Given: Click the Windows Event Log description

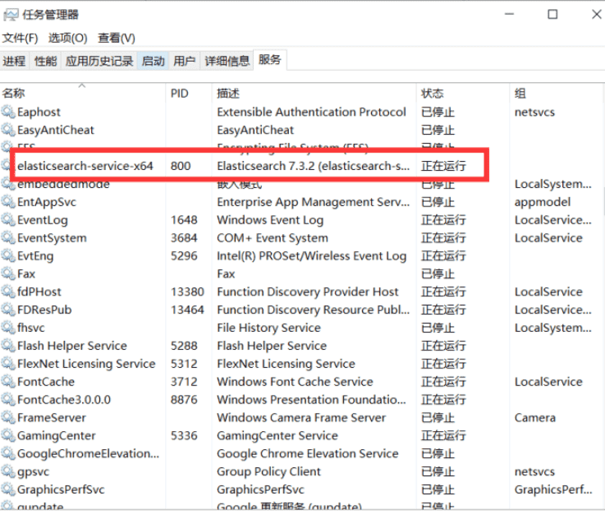Looking at the screenshot, I should (270, 220).
